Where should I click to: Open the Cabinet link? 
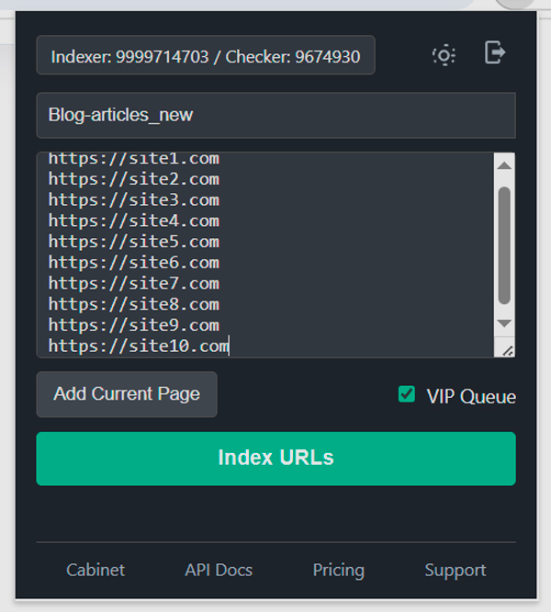click(96, 571)
